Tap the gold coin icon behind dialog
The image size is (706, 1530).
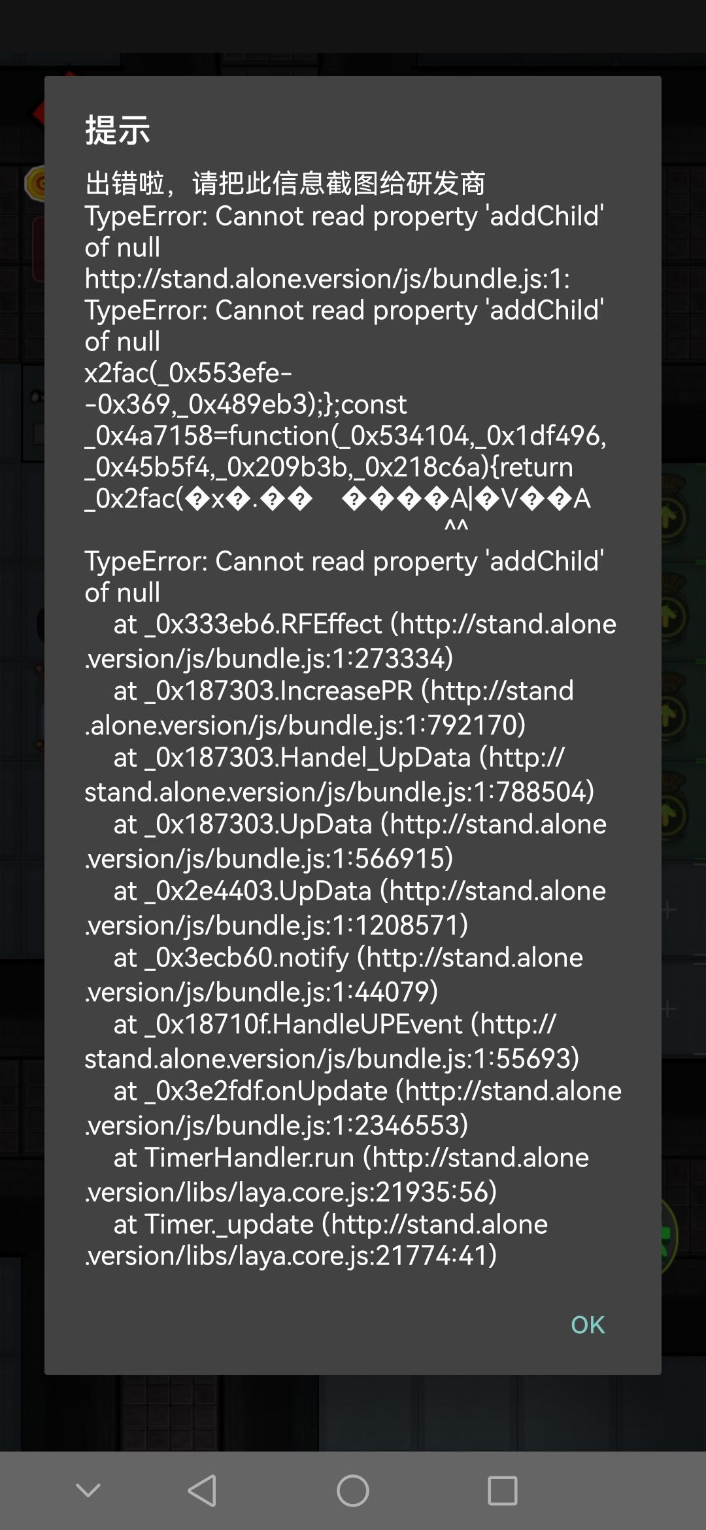pyautogui.click(x=35, y=183)
